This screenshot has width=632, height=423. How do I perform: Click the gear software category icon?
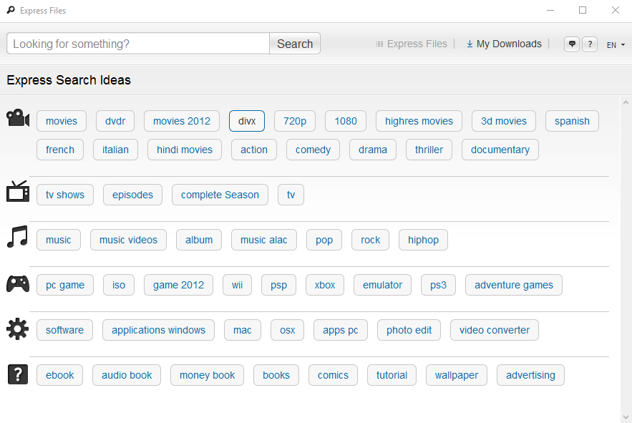(x=17, y=329)
